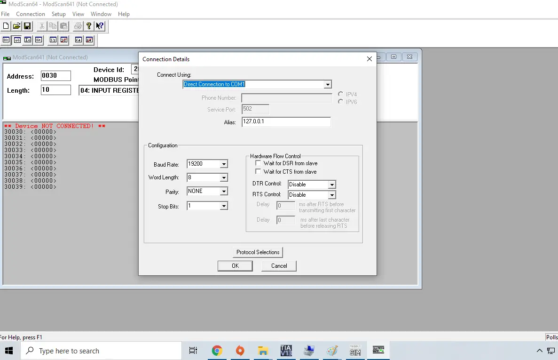Click the Cut scissors toolbar icon
The image size is (558, 360).
42,26
